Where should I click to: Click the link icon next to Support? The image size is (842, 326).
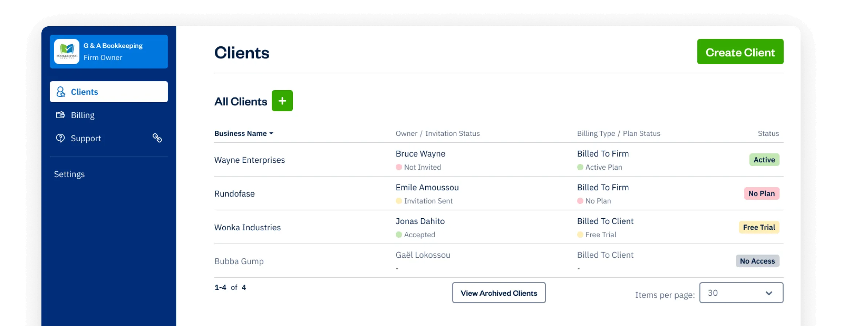[x=157, y=138]
